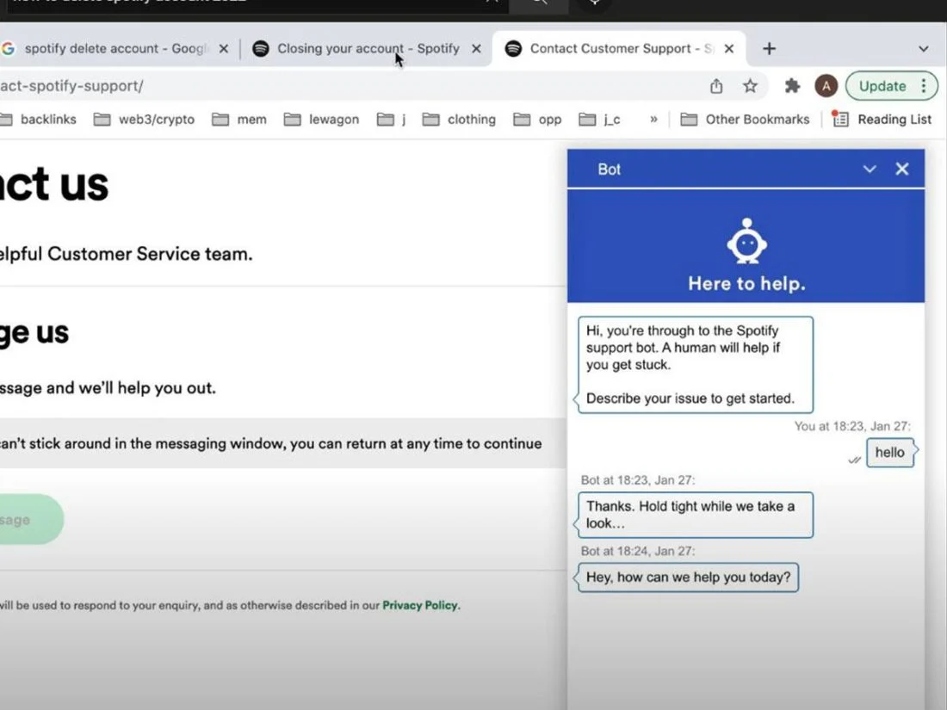Viewport: 947px width, 710px height.
Task: Click the 'You at 18:23, Jan 27' timestamp
Action: tap(852, 426)
